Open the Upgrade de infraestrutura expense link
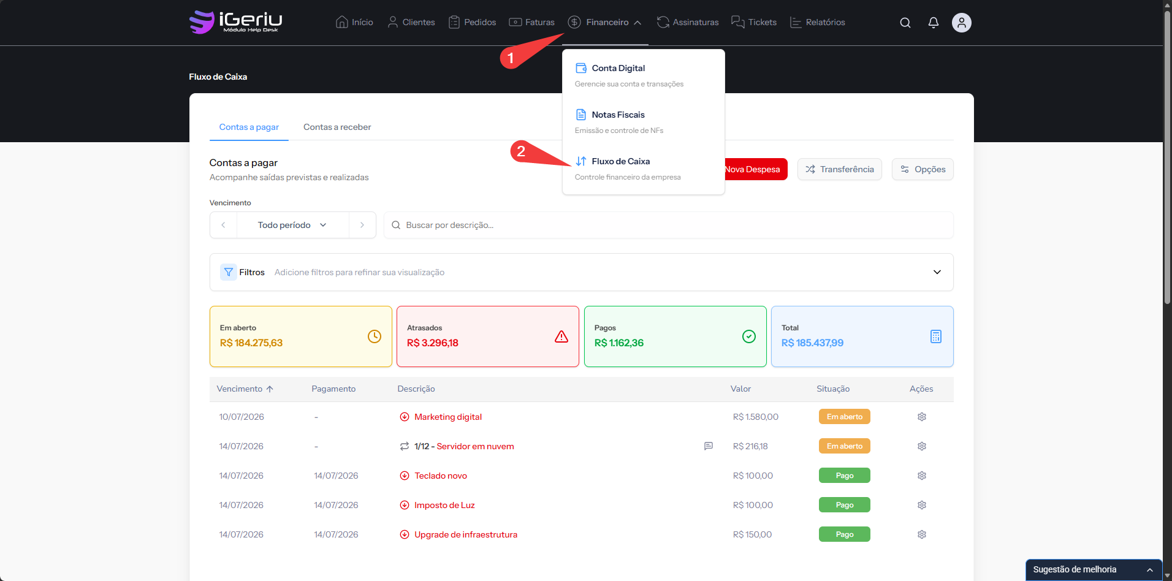The width and height of the screenshot is (1172, 581). click(466, 534)
